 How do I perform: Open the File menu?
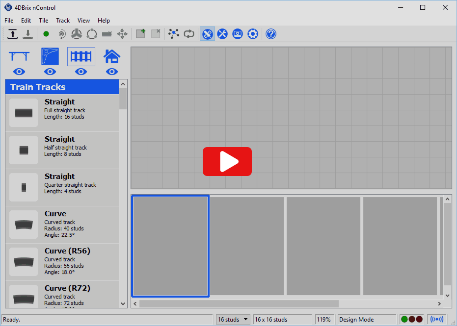pos(9,21)
